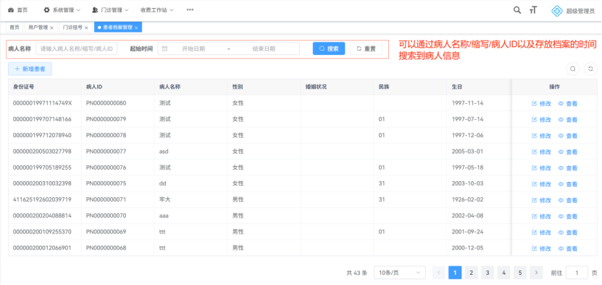View patient PN0000000078 via 查看
Image resolution: width=602 pixels, height=285 pixels.
[568, 136]
